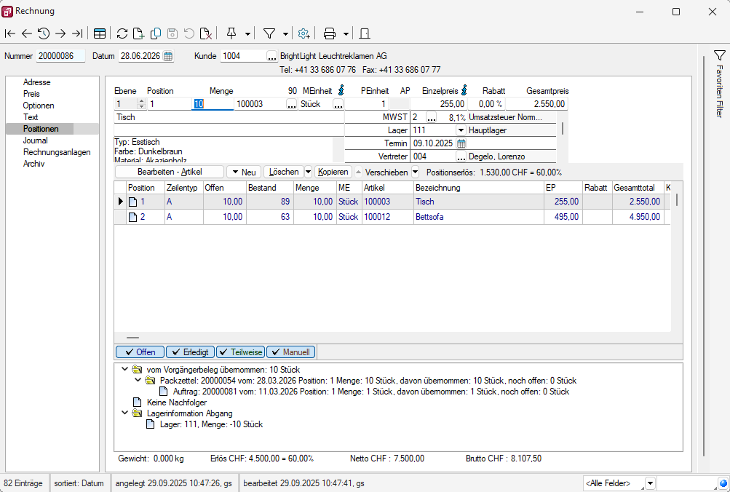Click the Menge input field

(213, 104)
